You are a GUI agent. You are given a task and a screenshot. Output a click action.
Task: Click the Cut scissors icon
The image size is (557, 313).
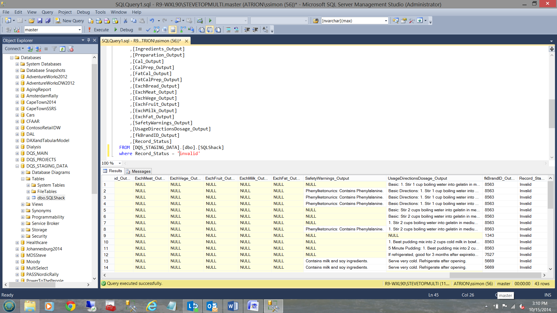point(125,21)
